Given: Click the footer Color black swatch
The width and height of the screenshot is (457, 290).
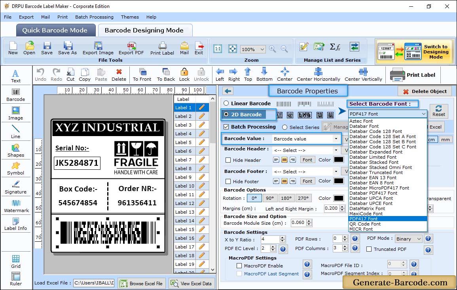Looking at the screenshot, I should [x=338, y=181].
